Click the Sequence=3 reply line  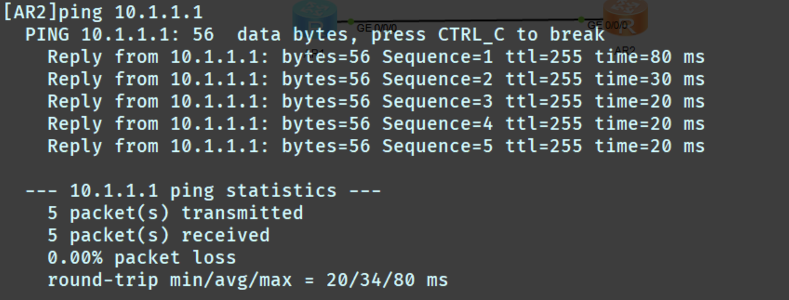[x=375, y=102]
